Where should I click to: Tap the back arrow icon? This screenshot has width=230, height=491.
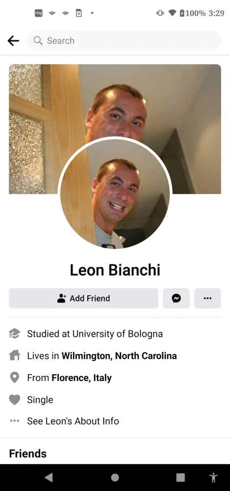pos(13,41)
